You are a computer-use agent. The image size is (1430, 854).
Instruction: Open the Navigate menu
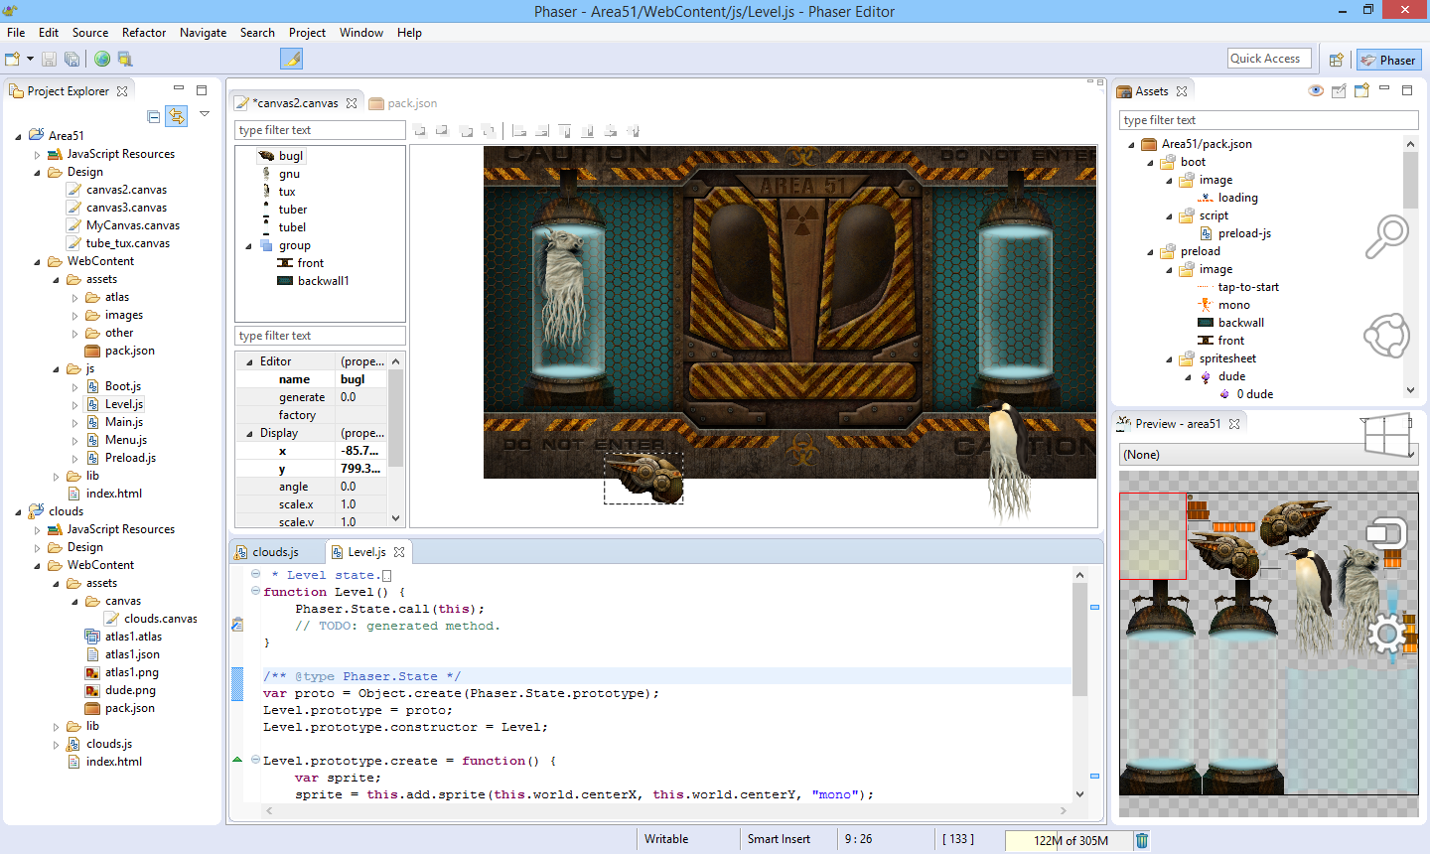point(203,33)
